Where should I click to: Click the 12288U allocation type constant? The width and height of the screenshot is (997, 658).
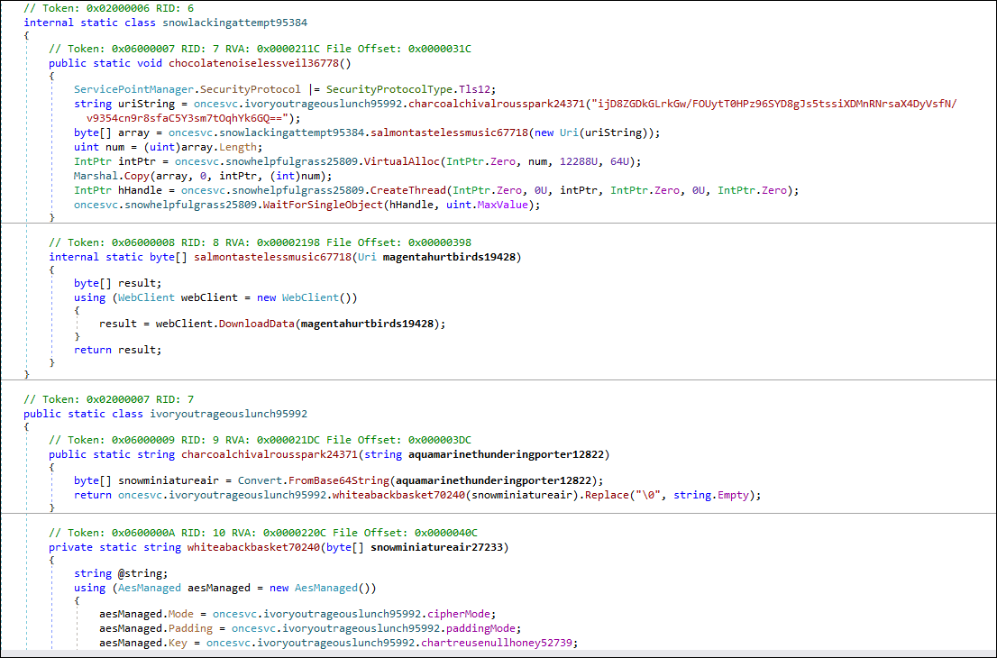pyautogui.click(x=579, y=161)
